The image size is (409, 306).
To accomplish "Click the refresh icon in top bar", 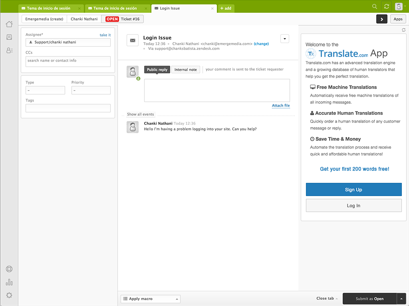I will click(386, 6).
